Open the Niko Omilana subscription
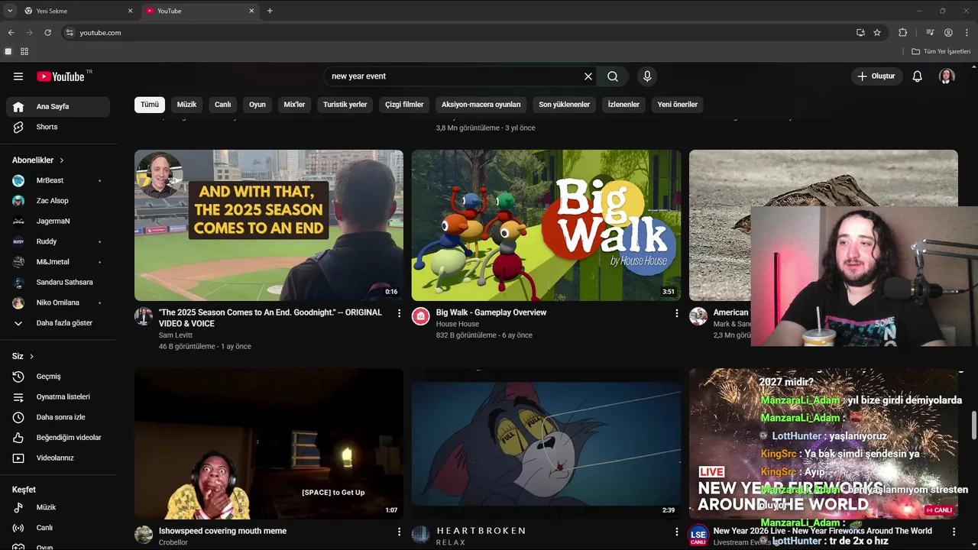Screen dimensions: 978x550 [x=58, y=302]
